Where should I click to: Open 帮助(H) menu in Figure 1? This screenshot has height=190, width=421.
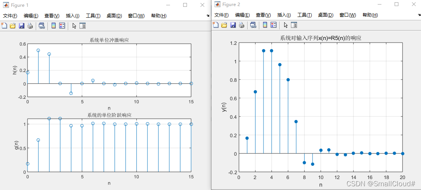159,16
